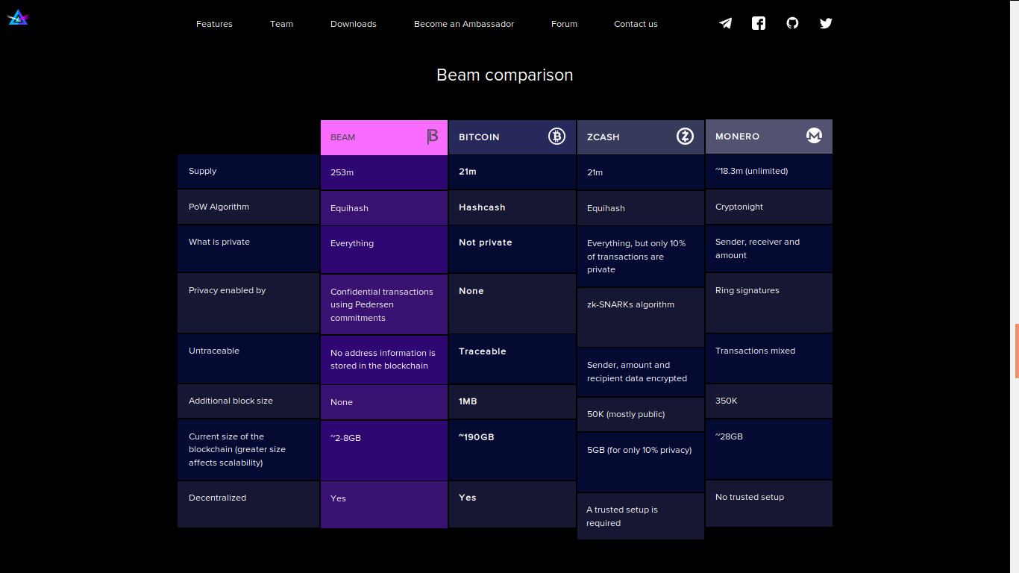This screenshot has width=1019, height=573.
Task: Click the Beam logo in the page header
Action: coord(18,17)
